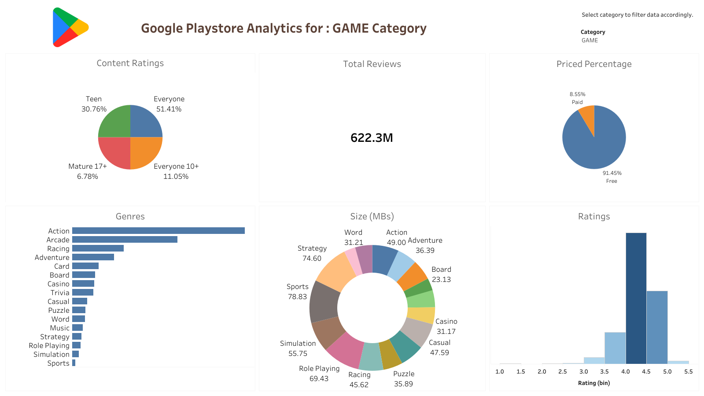
Task: Select the light orange Strategy donut segment
Action: click(x=335, y=270)
